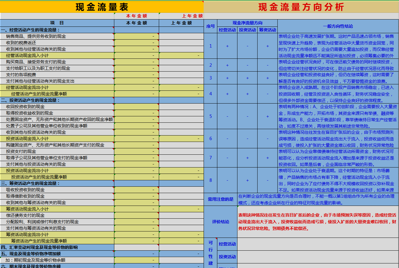Select the "一般方向性结论" header cell
This screenshot has width=399, height=268.
pyautogui.click(x=338, y=26)
